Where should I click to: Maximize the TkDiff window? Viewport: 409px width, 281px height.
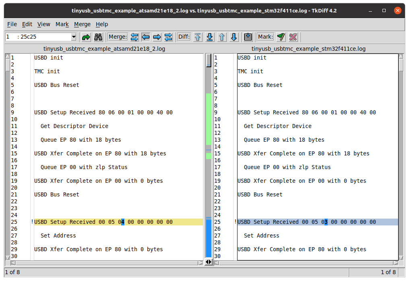tap(384, 10)
